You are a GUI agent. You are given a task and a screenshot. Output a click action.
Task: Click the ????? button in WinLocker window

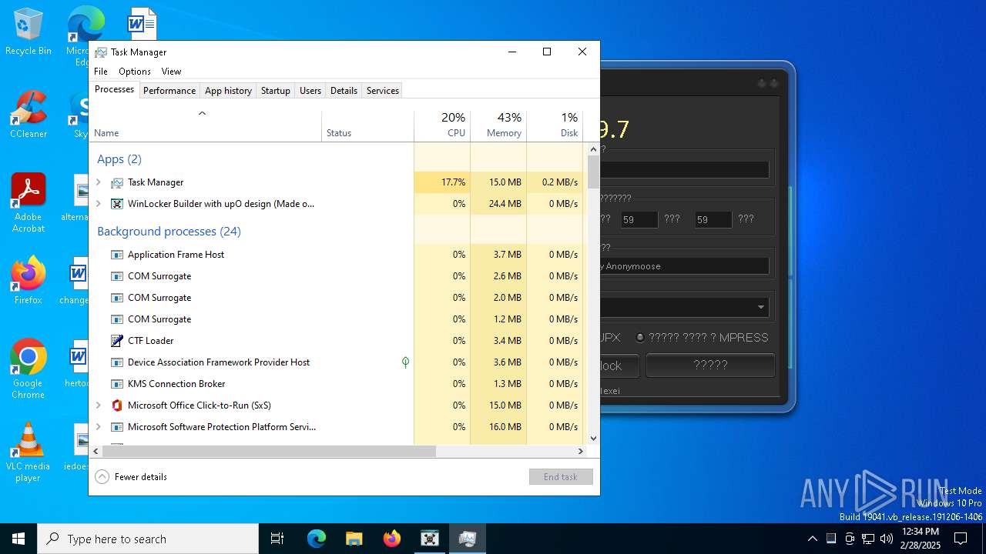[x=710, y=365]
